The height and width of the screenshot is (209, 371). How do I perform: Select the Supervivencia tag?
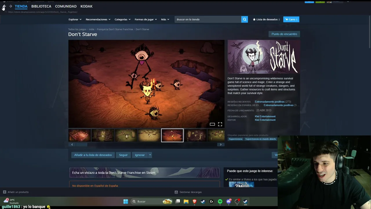tap(236, 139)
